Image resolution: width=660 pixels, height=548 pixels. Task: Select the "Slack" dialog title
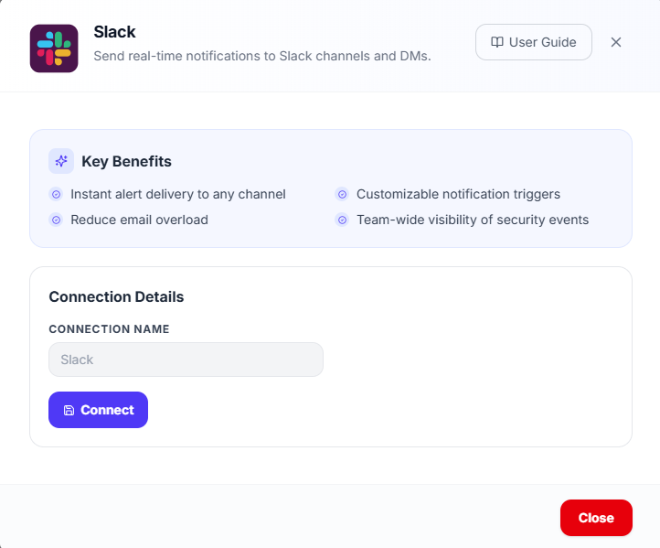pyautogui.click(x=114, y=32)
